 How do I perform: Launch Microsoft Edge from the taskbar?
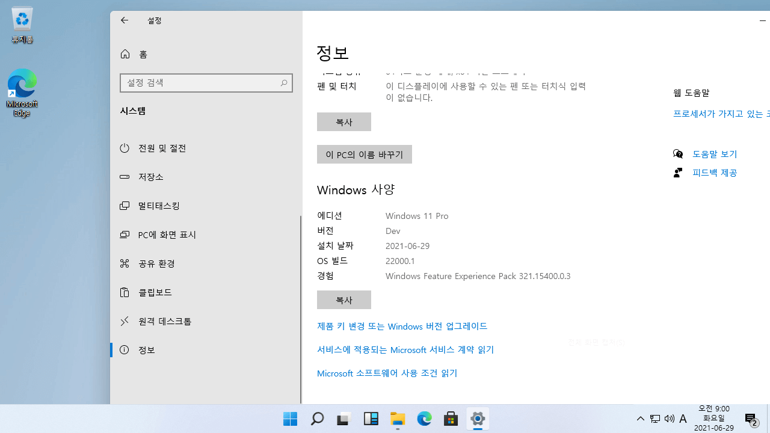click(424, 419)
